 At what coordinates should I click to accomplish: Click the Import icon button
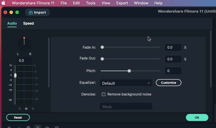(37, 12)
